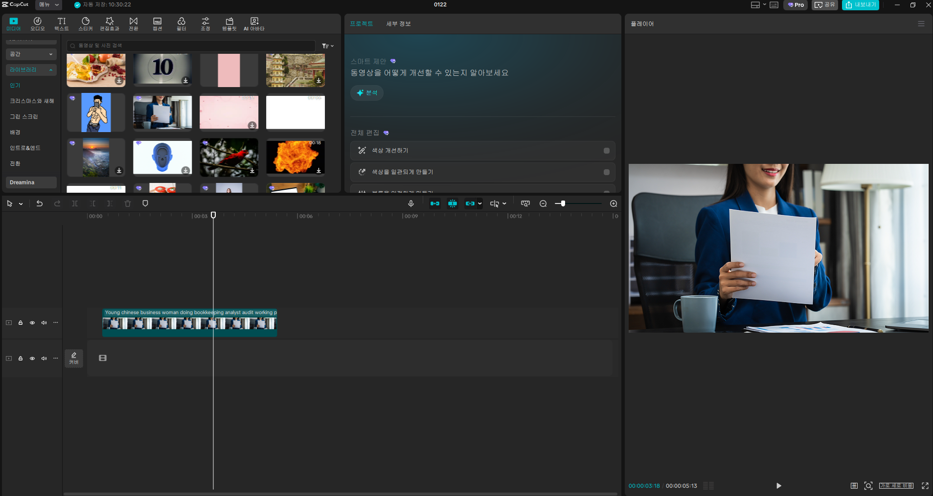Click the 커버 cover button

click(x=74, y=359)
